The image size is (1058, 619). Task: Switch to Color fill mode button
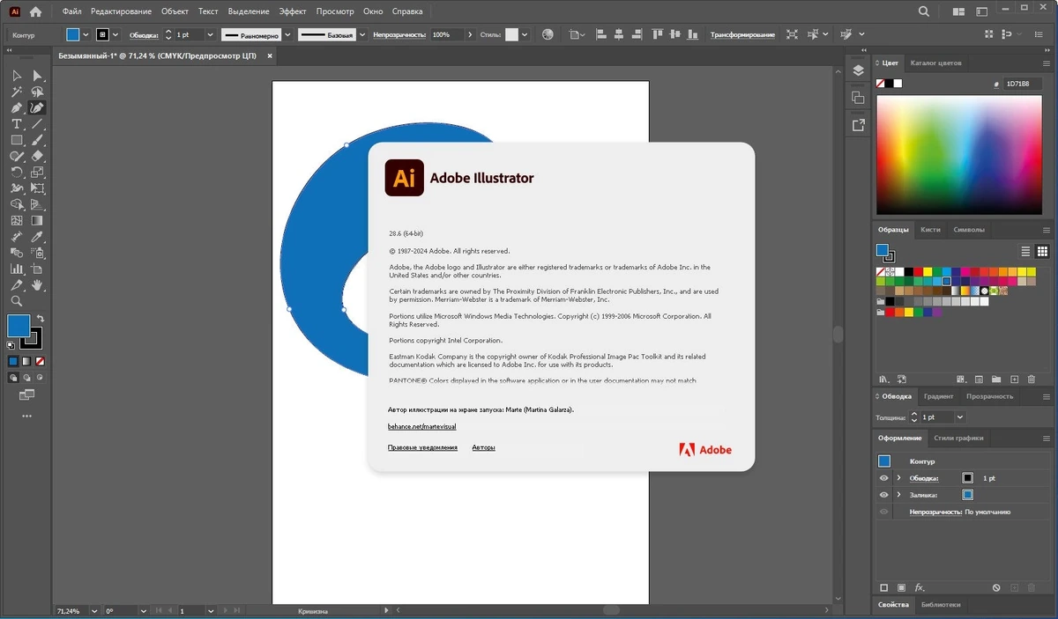click(13, 361)
